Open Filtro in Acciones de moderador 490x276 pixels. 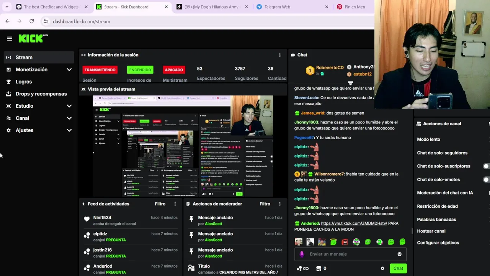(x=265, y=204)
